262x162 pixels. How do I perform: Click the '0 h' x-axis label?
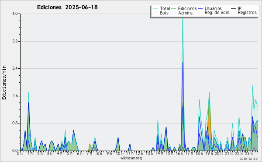pos(20,154)
